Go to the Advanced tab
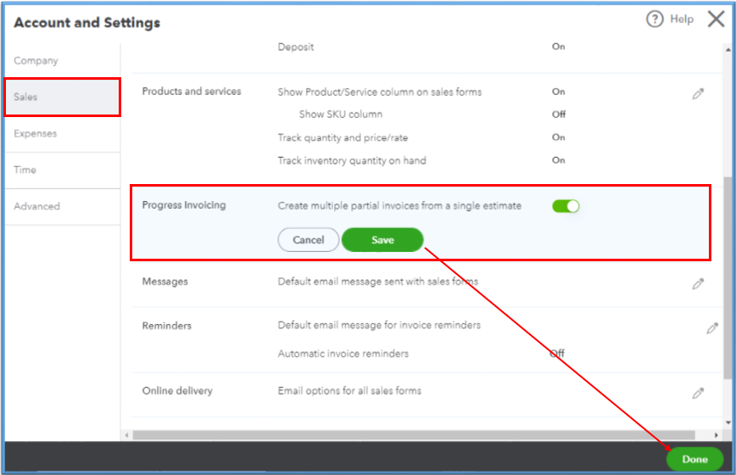The image size is (736, 475). (37, 207)
